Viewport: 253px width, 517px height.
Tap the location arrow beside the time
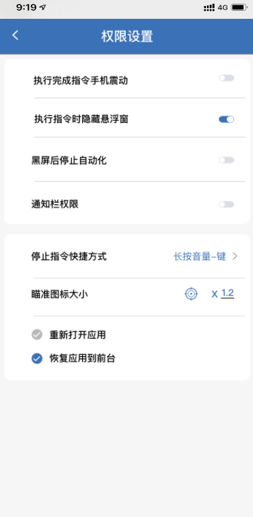pos(42,7)
